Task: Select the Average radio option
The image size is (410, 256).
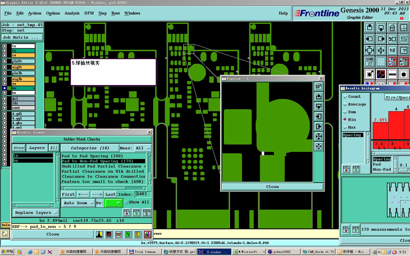Action: [x=354, y=104]
